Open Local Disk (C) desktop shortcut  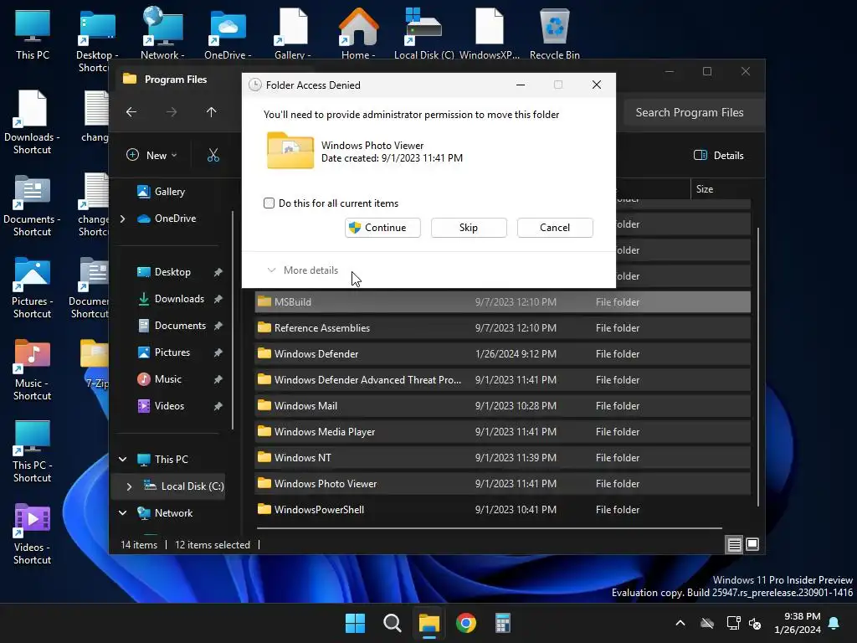[424, 33]
